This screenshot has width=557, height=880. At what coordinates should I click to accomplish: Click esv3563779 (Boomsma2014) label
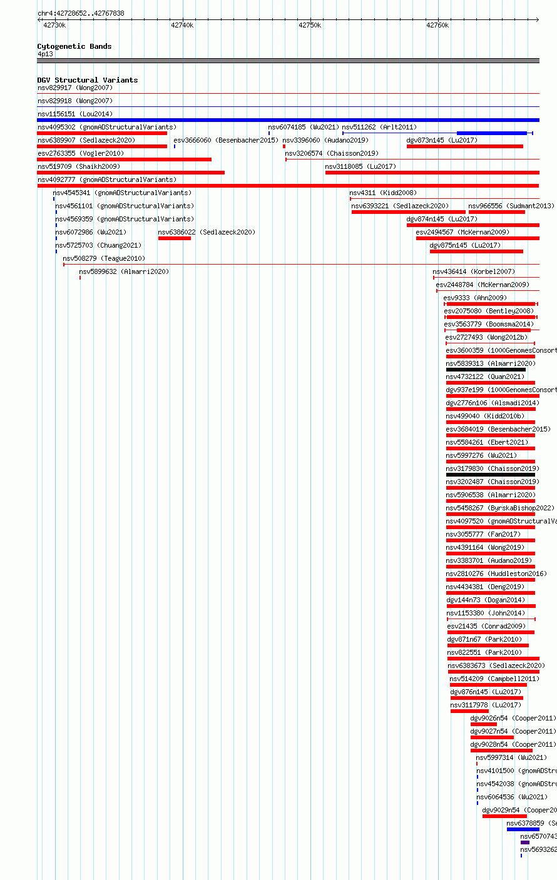(x=489, y=324)
